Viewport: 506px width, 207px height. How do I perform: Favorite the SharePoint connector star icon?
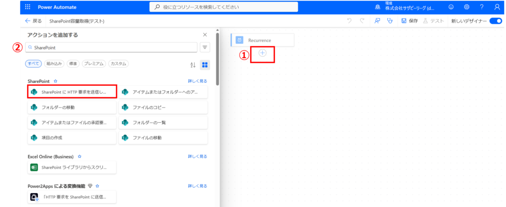(x=56, y=81)
